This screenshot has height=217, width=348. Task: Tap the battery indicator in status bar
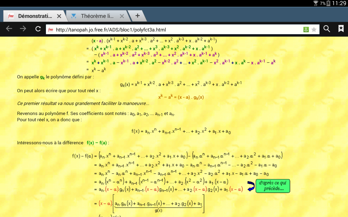click(328, 3)
